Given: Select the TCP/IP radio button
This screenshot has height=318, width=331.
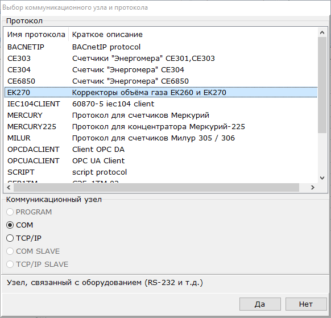Looking at the screenshot, I should (x=24, y=238).
